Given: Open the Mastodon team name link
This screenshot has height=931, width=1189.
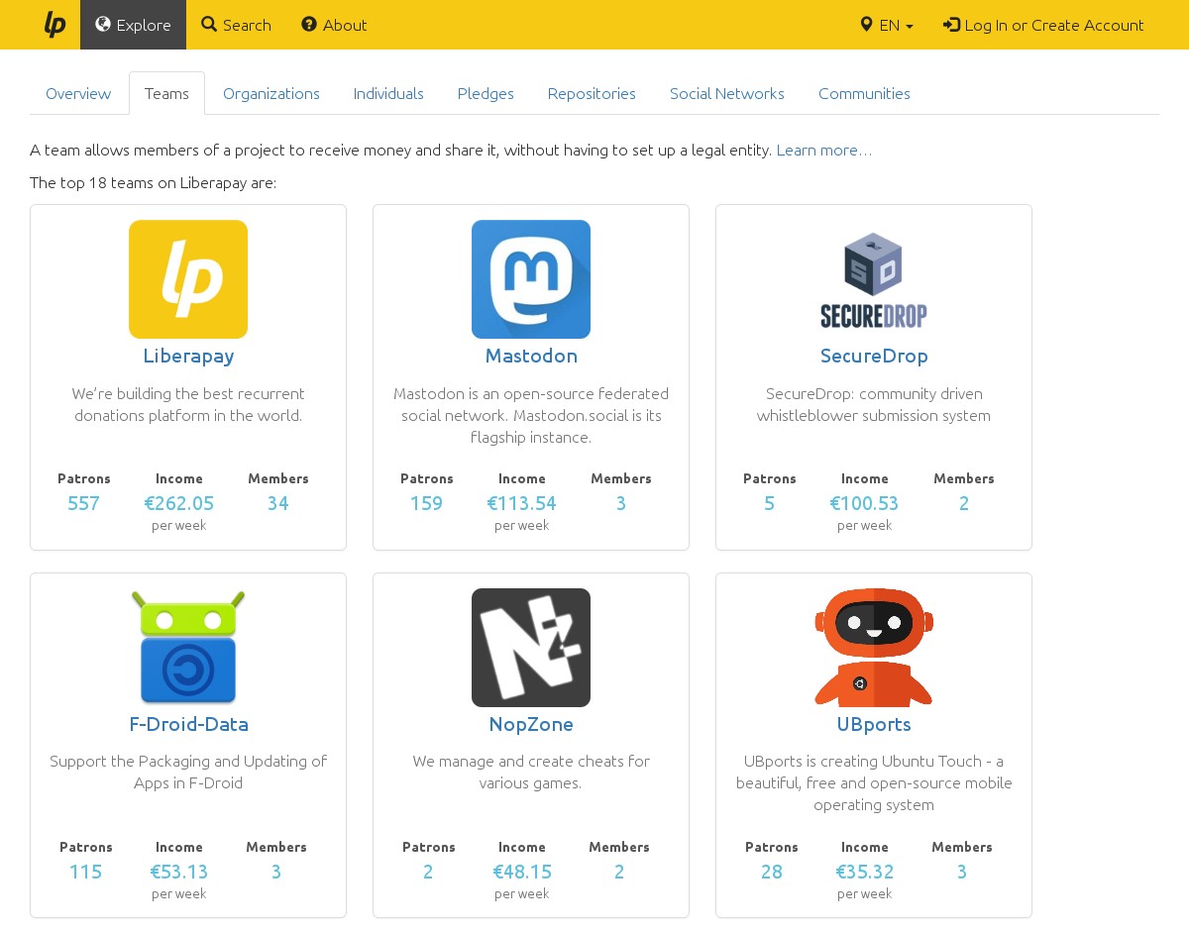Looking at the screenshot, I should [x=531, y=356].
